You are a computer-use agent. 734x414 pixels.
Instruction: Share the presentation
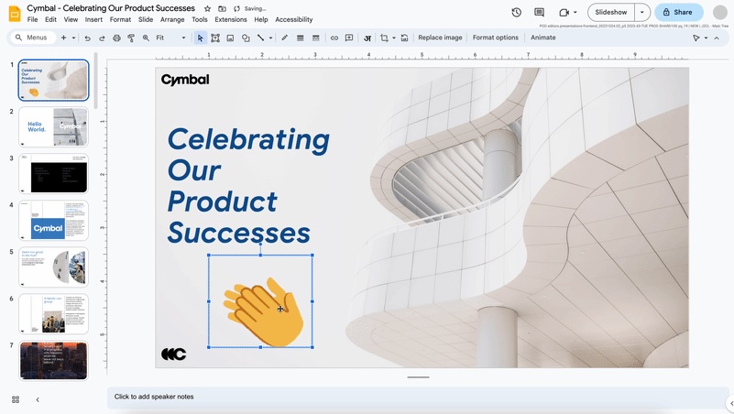point(678,12)
